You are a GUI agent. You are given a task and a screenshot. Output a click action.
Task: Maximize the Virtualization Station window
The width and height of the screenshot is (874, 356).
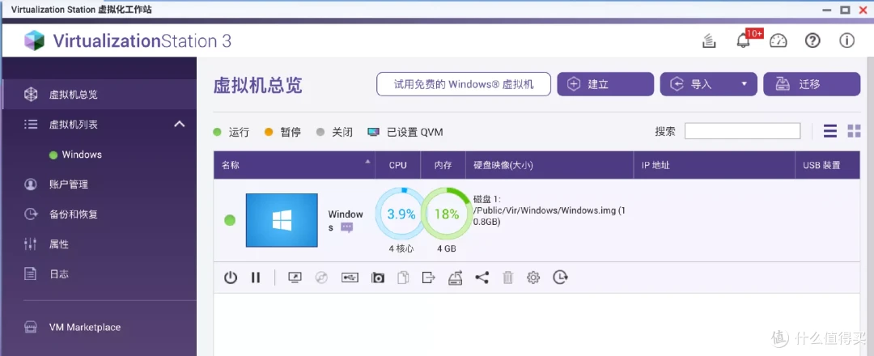[845, 10]
